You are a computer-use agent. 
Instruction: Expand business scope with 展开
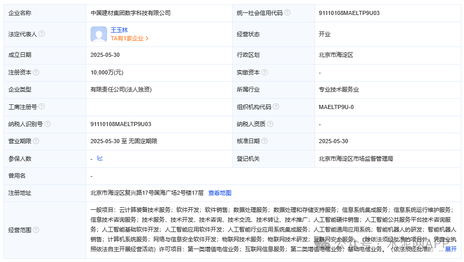(451, 249)
